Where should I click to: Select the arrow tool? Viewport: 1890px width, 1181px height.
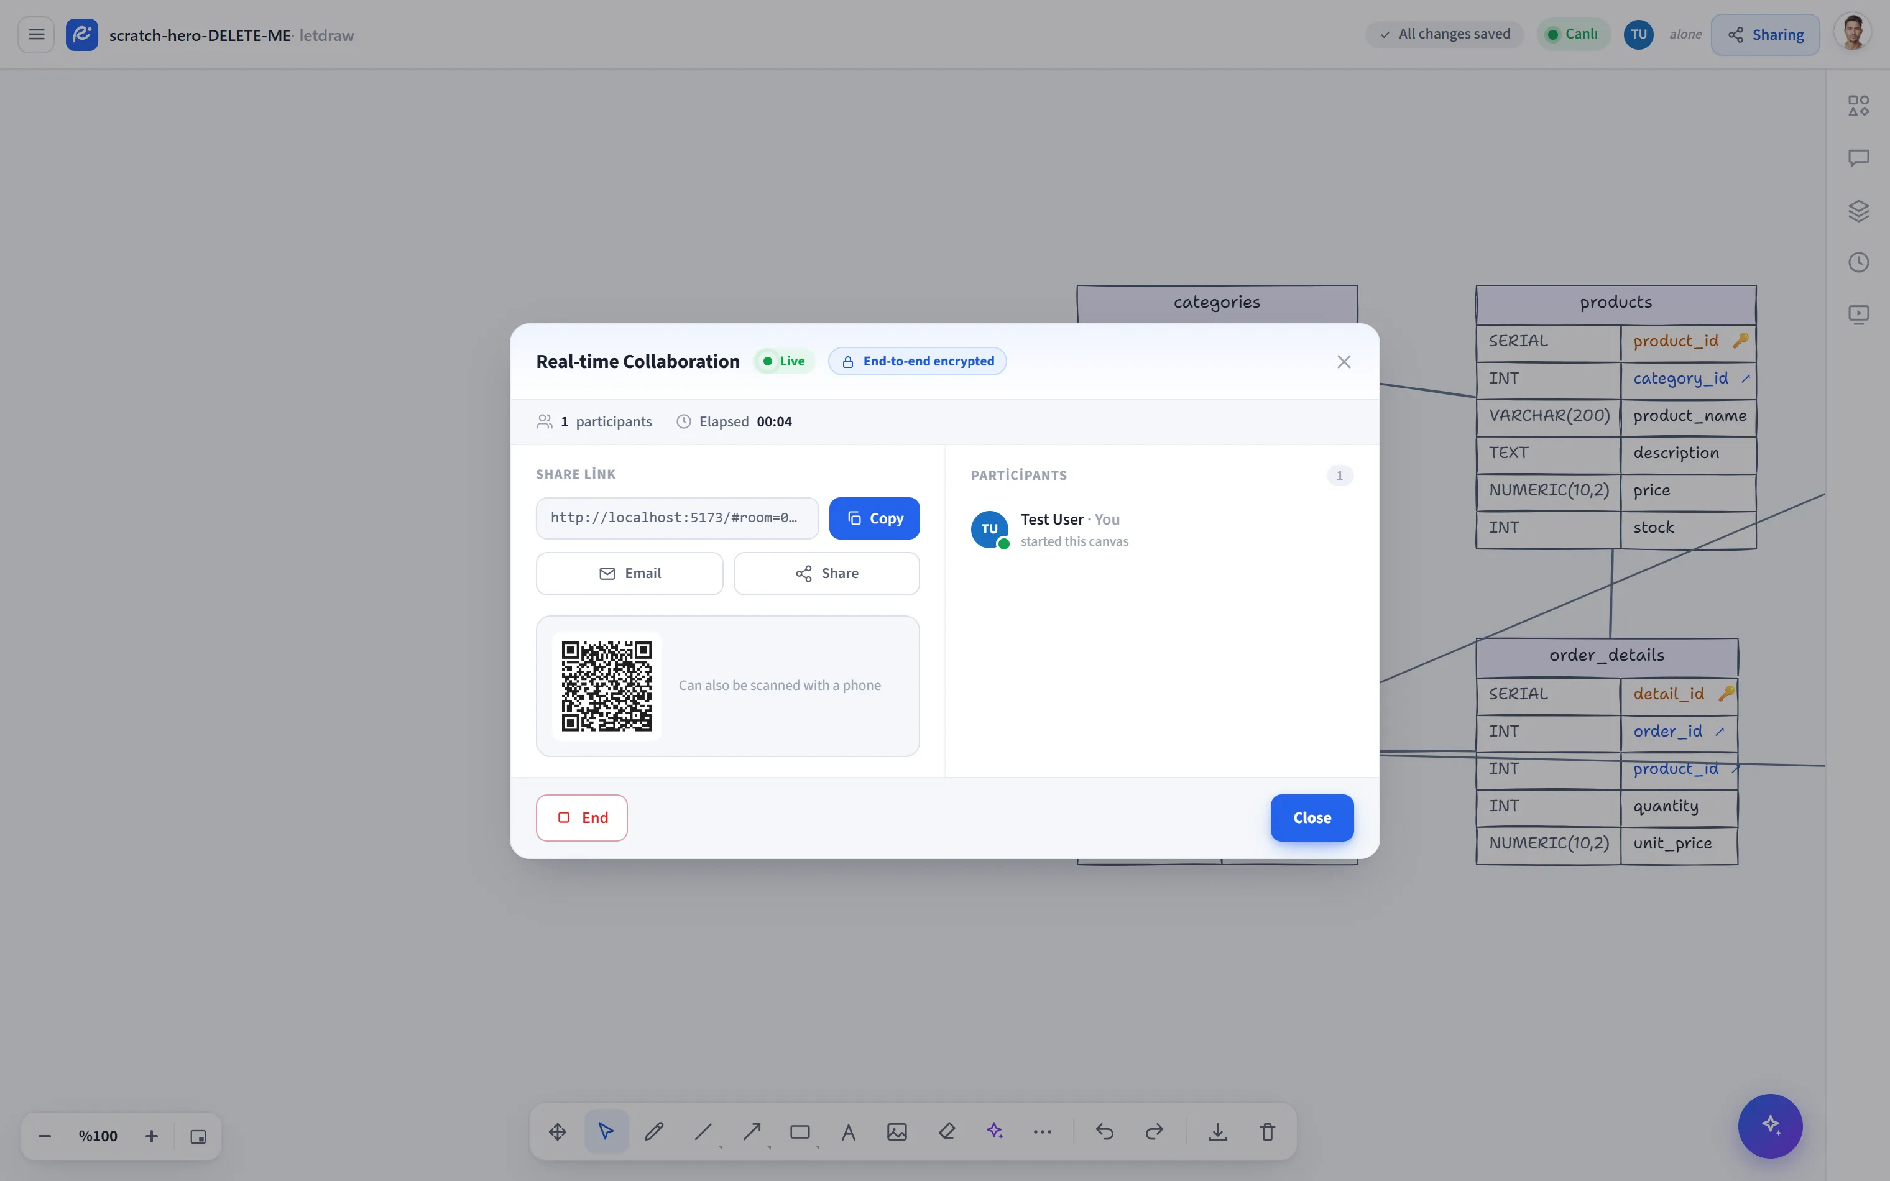tap(751, 1131)
